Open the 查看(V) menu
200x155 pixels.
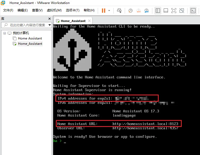[x=37, y=10]
